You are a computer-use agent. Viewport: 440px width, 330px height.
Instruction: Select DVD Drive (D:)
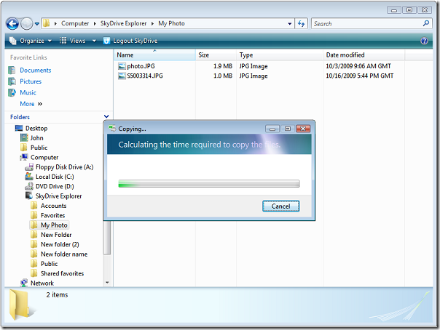[55, 186]
